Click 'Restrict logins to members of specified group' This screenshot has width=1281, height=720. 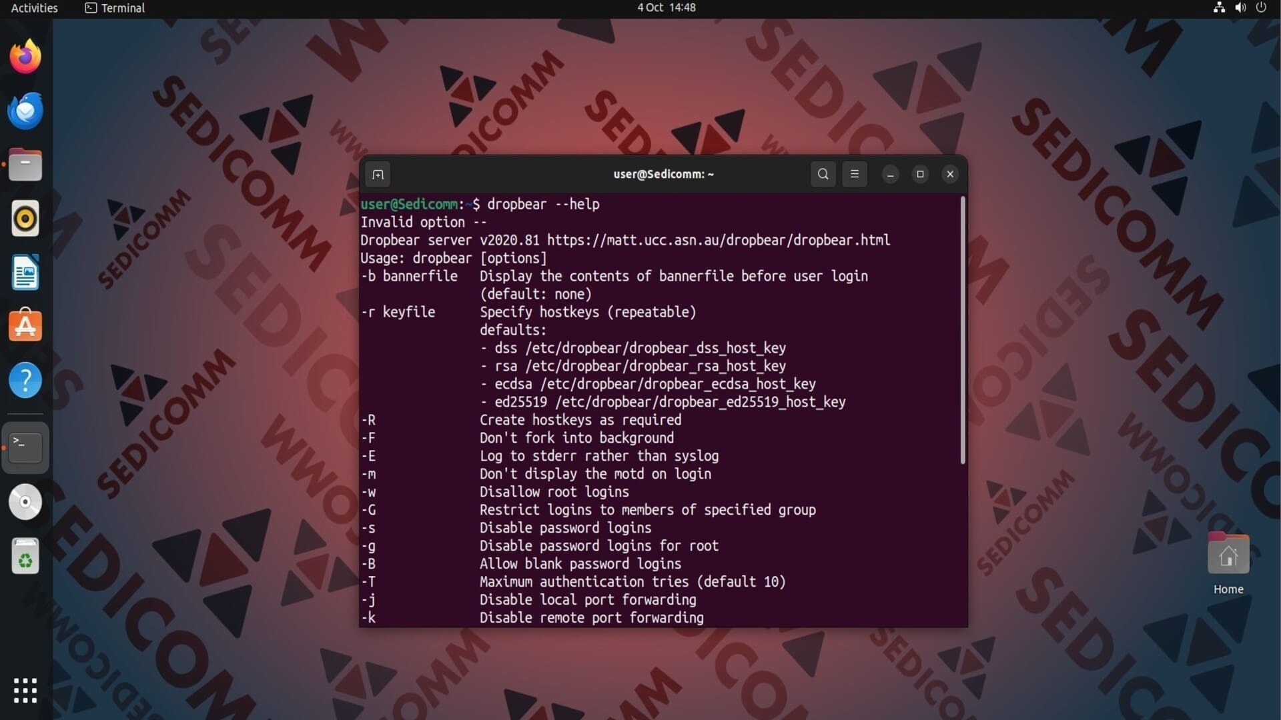(x=648, y=510)
